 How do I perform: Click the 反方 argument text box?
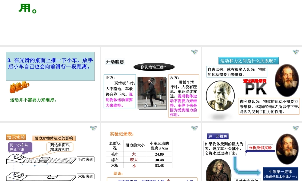click(184, 96)
